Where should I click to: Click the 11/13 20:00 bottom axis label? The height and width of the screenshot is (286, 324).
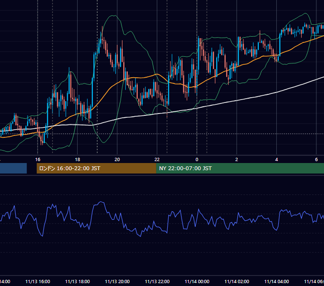coord(117,281)
